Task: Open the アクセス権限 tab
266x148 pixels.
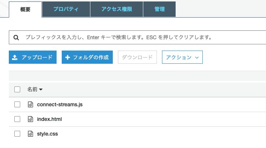Action: coord(116,9)
